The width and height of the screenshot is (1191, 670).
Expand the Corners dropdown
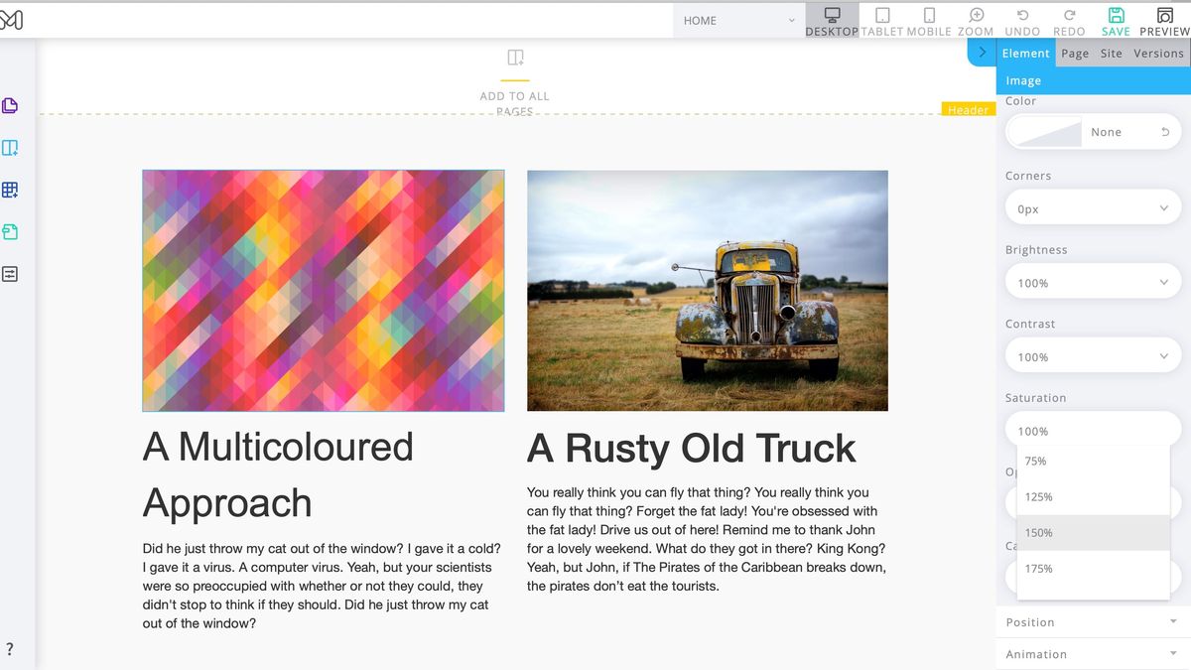click(1092, 207)
